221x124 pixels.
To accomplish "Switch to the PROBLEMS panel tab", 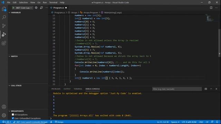I will point(56,89).
